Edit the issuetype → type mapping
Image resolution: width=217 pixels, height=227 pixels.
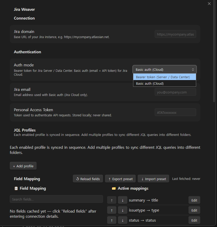click(x=194, y=210)
